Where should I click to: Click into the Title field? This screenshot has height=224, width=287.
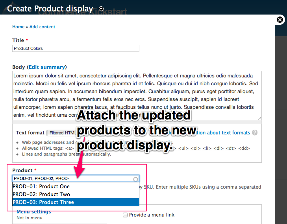76,48
